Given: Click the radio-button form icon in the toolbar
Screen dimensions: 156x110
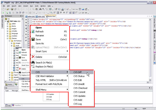Looking at the screenshot, I should tap(64, 13).
